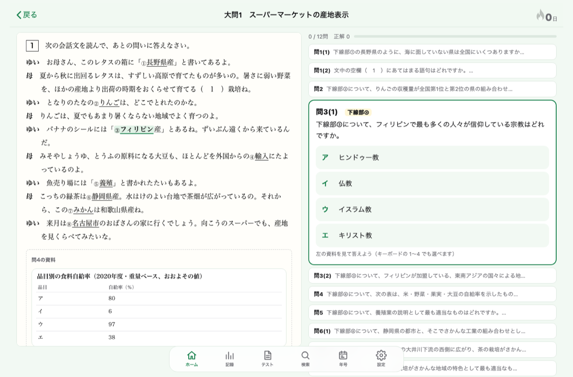Click the underlined ⑦みかん text
Image resolution: width=573 pixels, height=377 pixels.
81,209
